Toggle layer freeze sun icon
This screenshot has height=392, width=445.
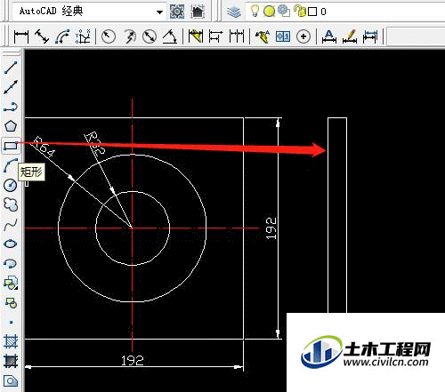[x=269, y=12]
